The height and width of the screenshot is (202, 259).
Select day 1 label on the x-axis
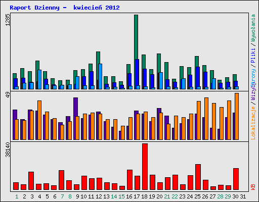[17, 196]
